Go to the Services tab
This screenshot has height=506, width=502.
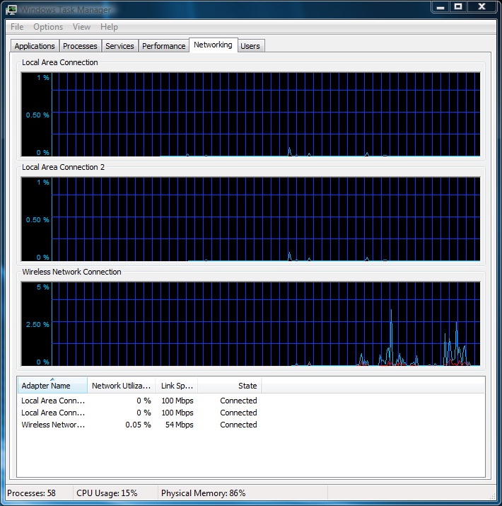coord(119,46)
